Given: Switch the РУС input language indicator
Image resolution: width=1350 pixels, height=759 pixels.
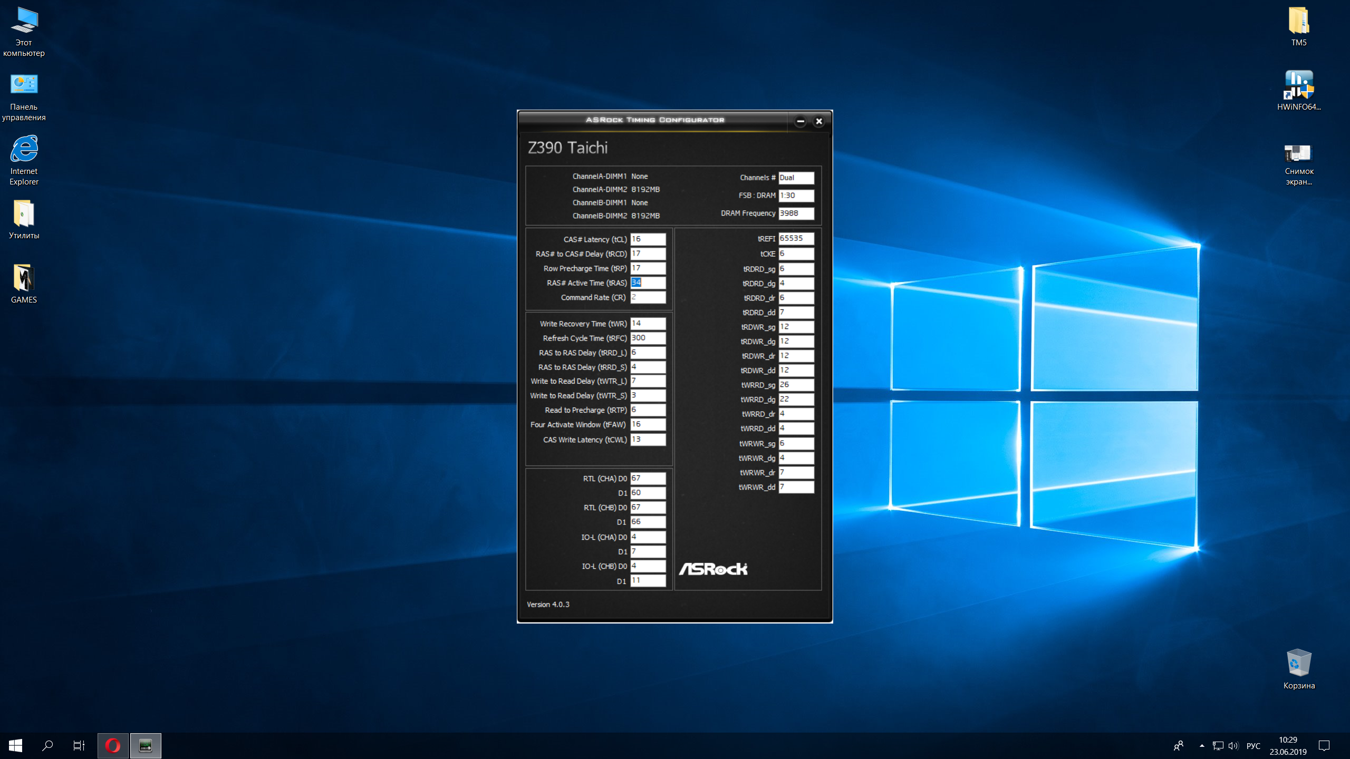Looking at the screenshot, I should pos(1253,745).
